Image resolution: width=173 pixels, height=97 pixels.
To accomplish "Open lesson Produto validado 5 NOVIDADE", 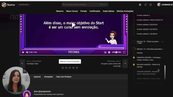I will (x=147, y=25).
